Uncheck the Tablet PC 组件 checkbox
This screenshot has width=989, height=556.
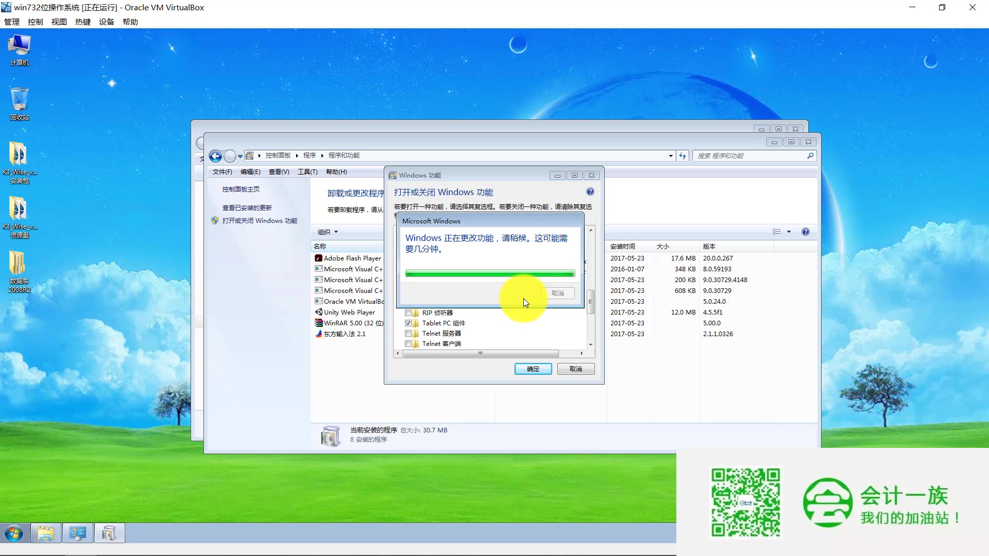pyautogui.click(x=408, y=323)
